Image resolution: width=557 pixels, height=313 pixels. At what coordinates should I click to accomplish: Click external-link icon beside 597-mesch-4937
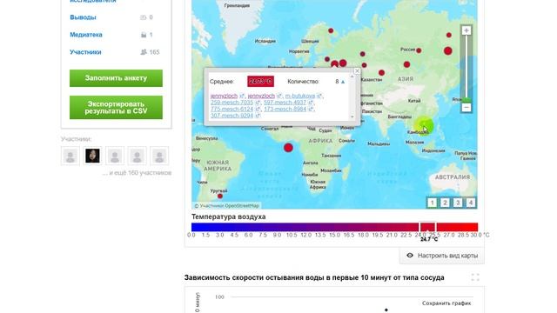[311, 103]
